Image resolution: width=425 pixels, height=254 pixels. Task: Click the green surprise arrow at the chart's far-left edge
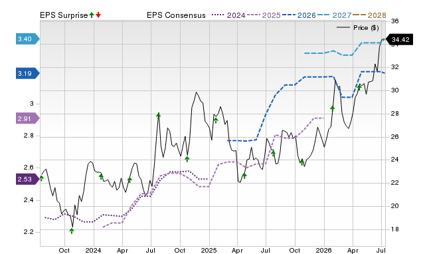tap(41, 178)
